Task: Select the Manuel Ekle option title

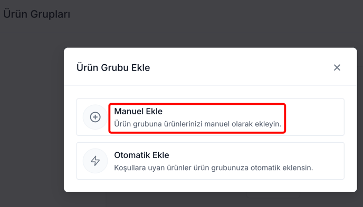Action: 138,111
